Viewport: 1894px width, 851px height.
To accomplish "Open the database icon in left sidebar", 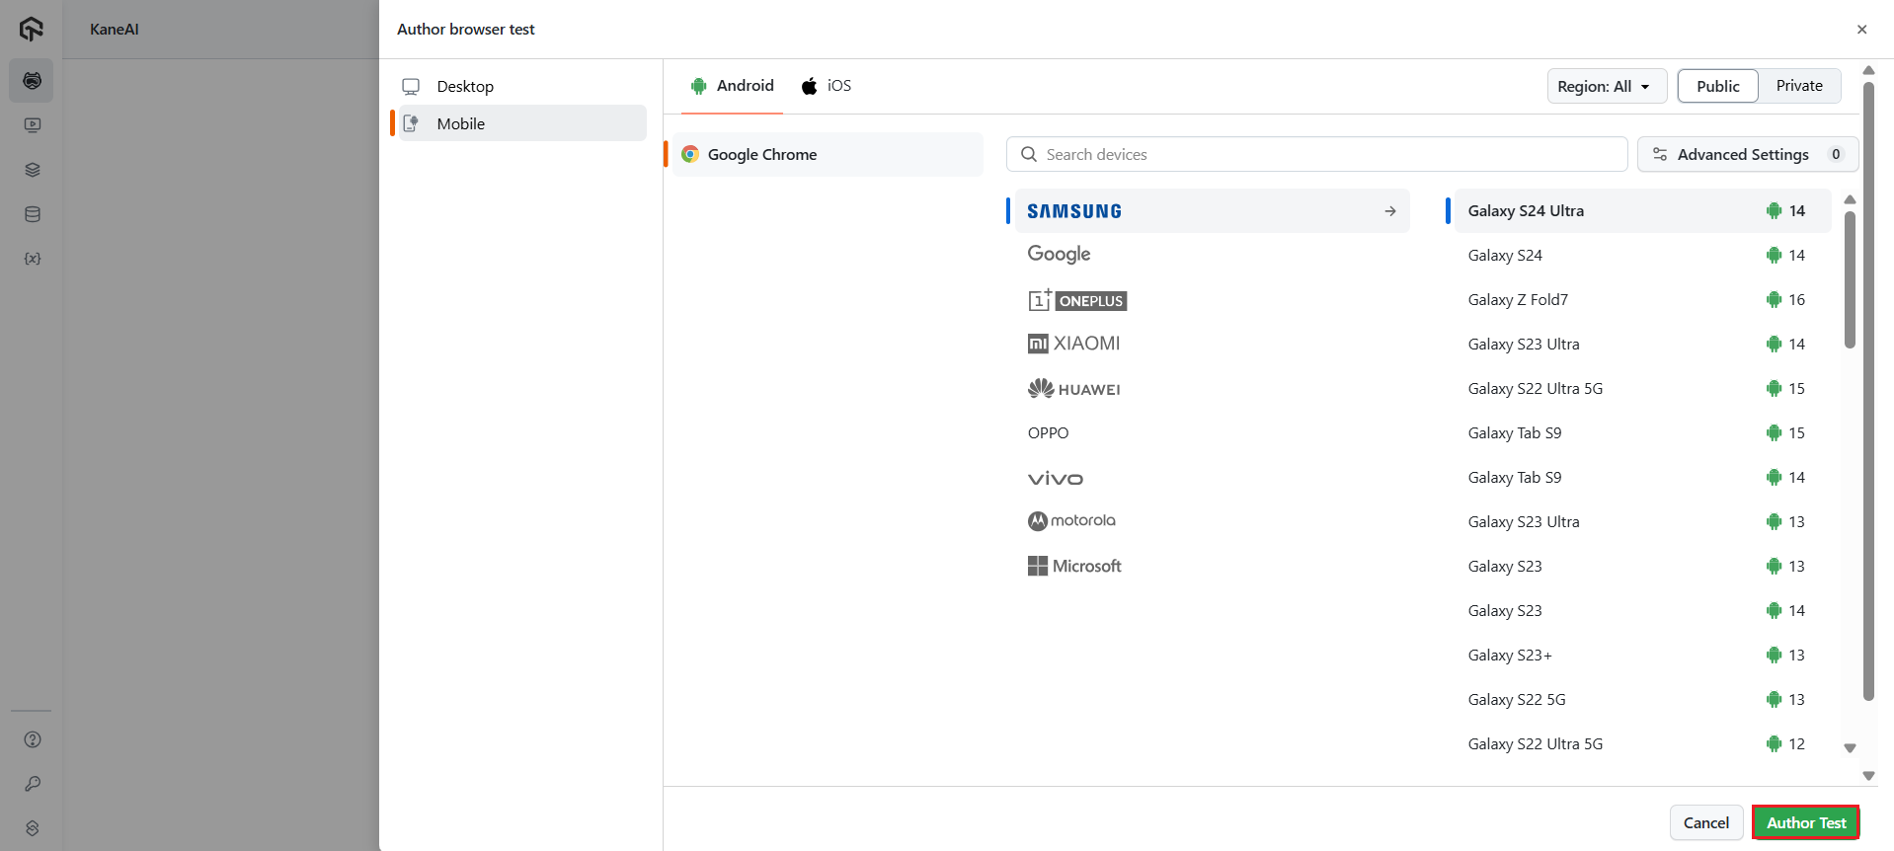I will point(32,214).
